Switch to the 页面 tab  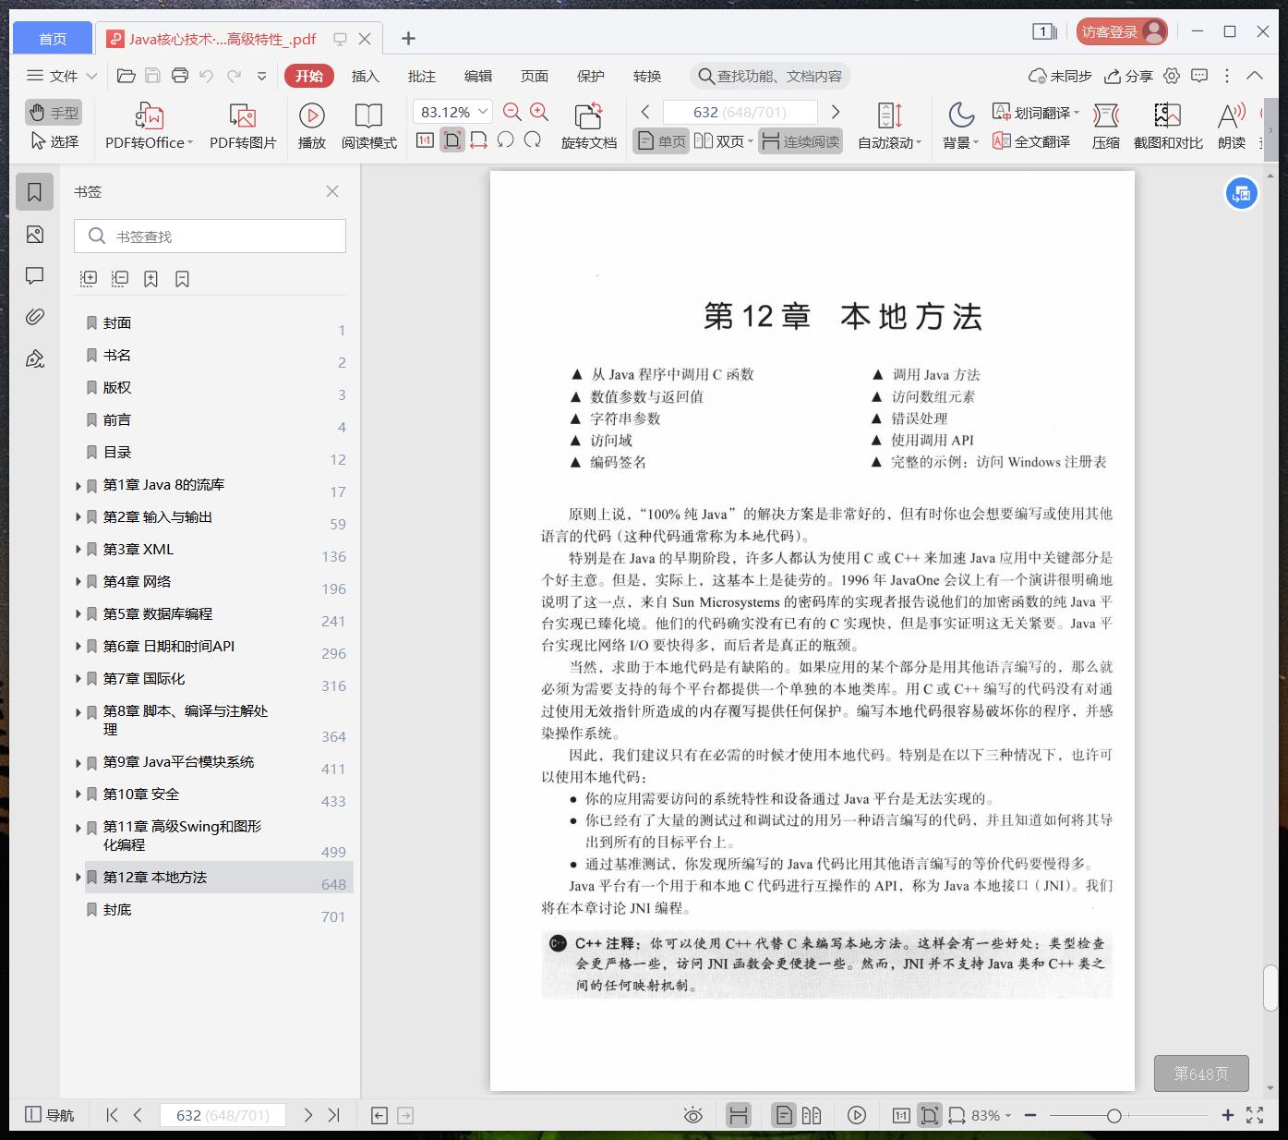point(535,76)
